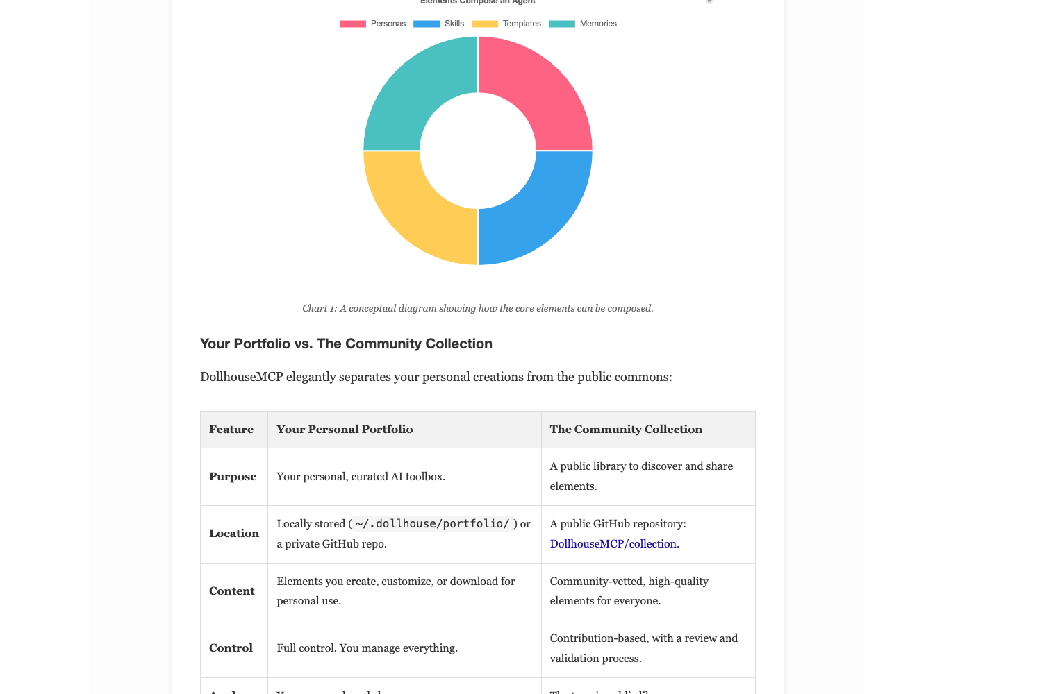Viewport: 1042px width, 694px height.
Task: Toggle the Skills legend color box
Action: tap(426, 24)
